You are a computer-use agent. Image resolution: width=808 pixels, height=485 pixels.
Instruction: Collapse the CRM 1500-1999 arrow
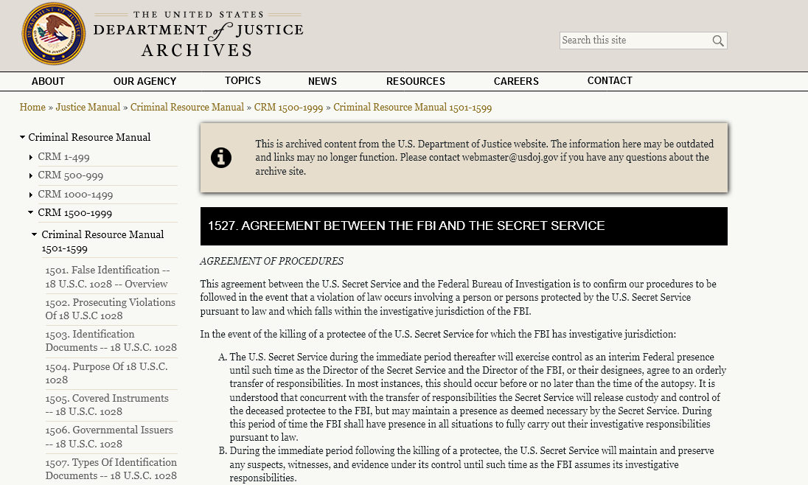pos(31,212)
